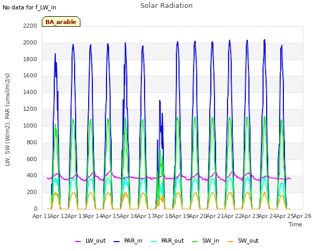The height and width of the screenshot is (251, 334).
Task: Click the 400 y-axis tick label
Action: [x=32, y=176]
